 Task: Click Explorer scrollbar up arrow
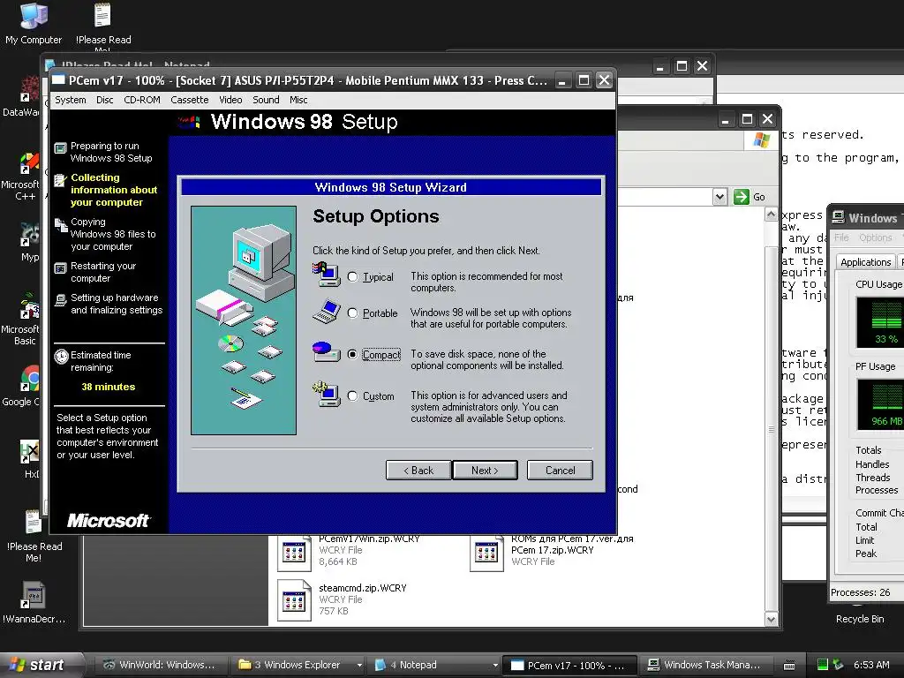click(x=771, y=215)
